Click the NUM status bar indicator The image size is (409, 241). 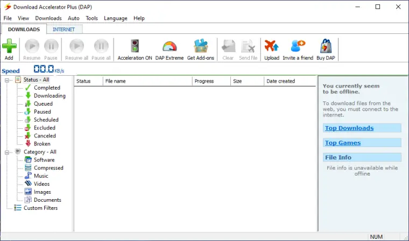click(376, 237)
